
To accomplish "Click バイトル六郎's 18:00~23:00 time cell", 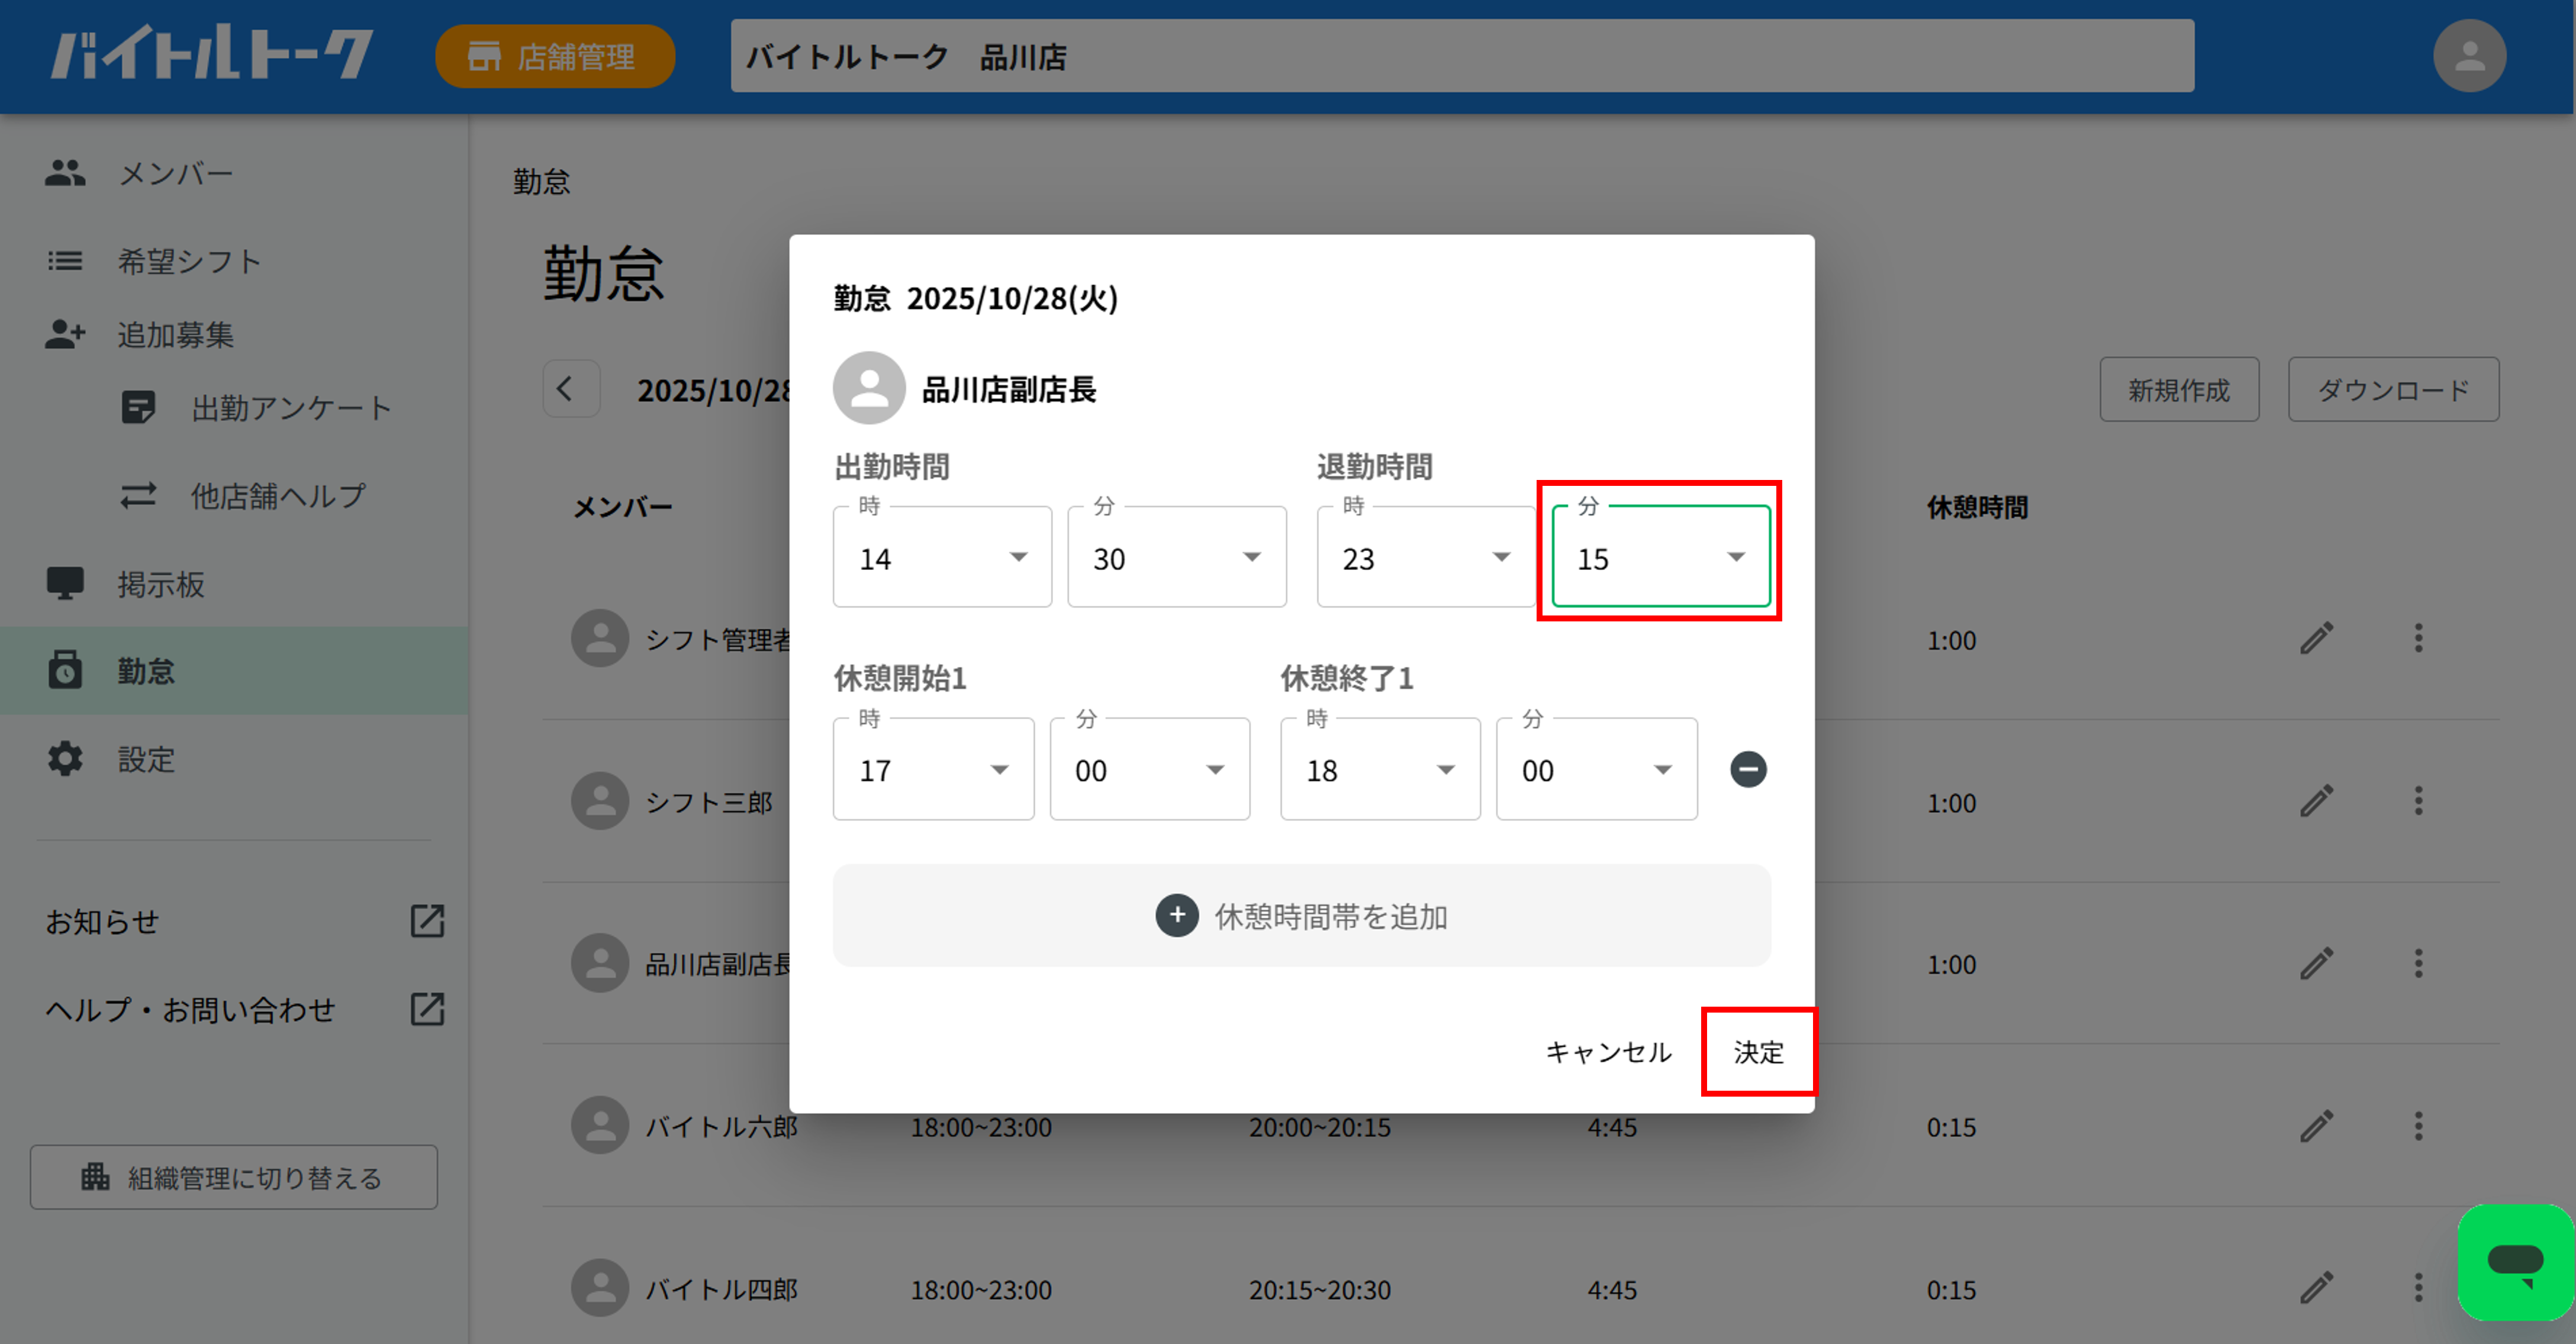I will point(980,1127).
